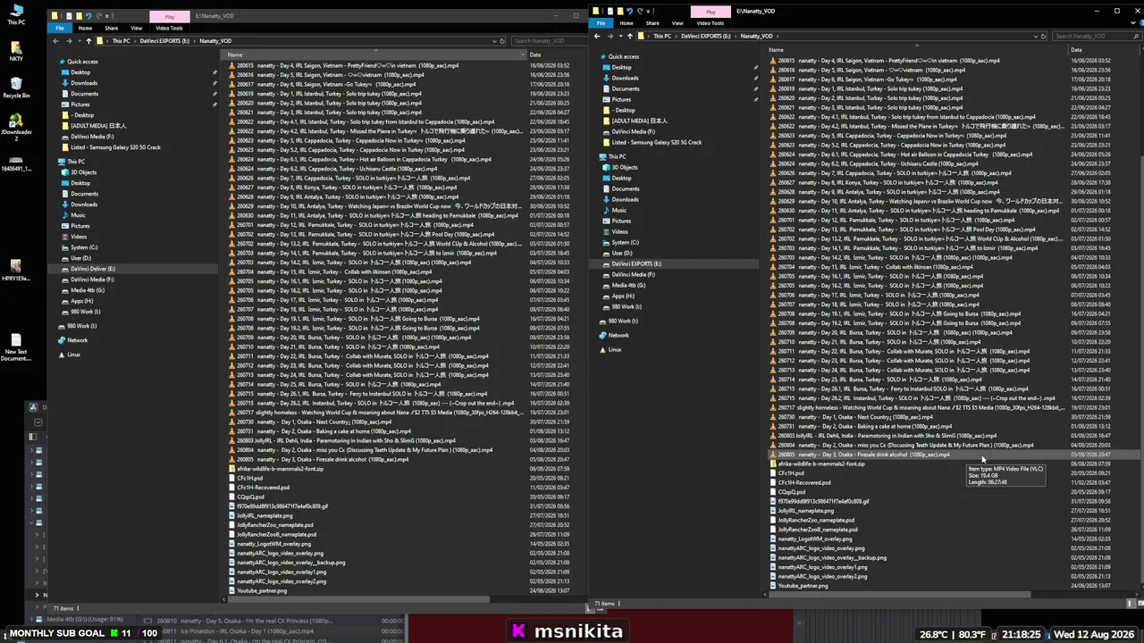Open View tab in right Explorer window
Screen dimensions: 1144x643
677,23
